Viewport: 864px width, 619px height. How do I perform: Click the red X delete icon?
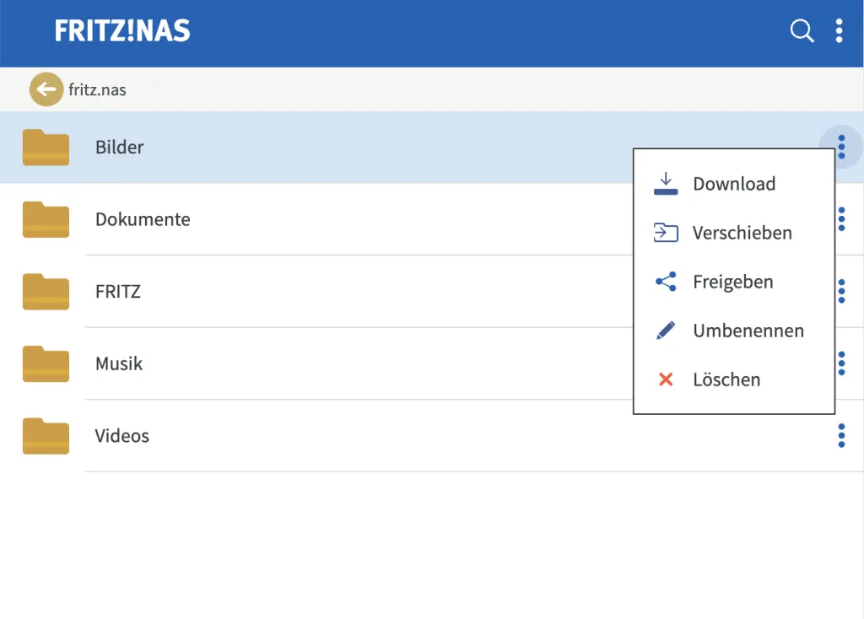pos(666,379)
